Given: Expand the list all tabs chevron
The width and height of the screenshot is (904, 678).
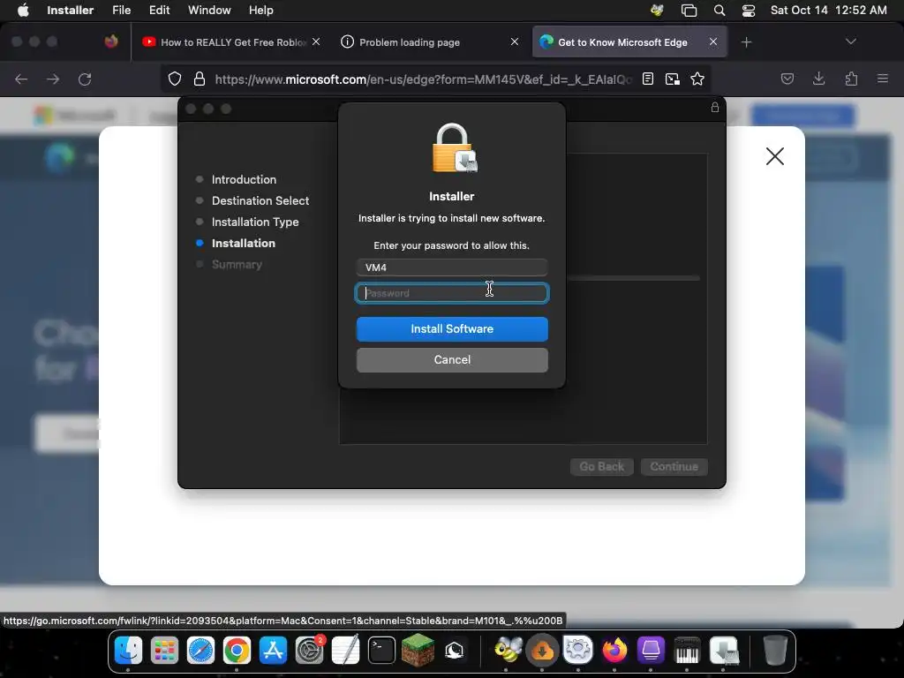Looking at the screenshot, I should (850, 41).
